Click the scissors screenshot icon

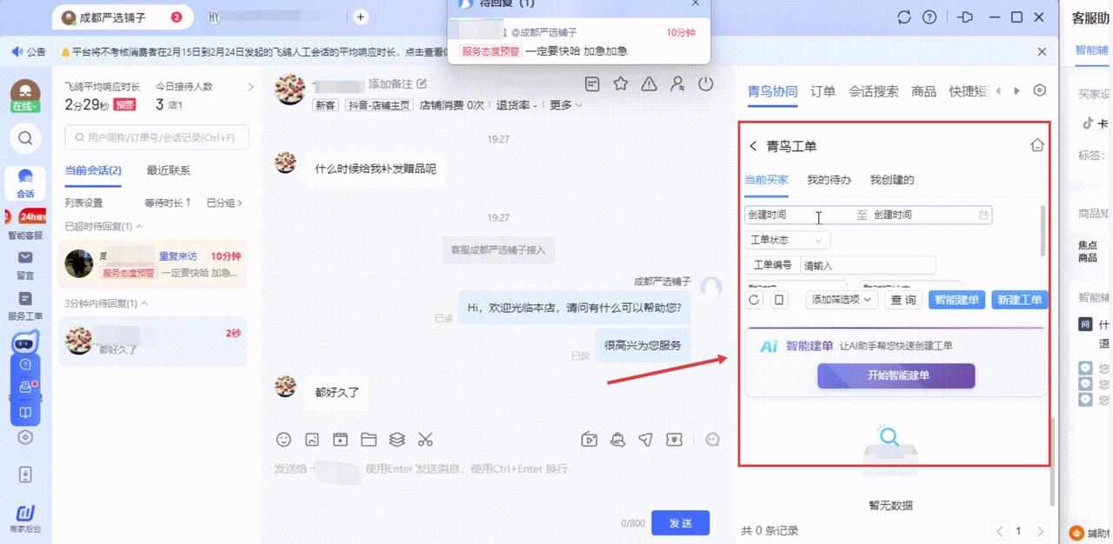point(425,440)
